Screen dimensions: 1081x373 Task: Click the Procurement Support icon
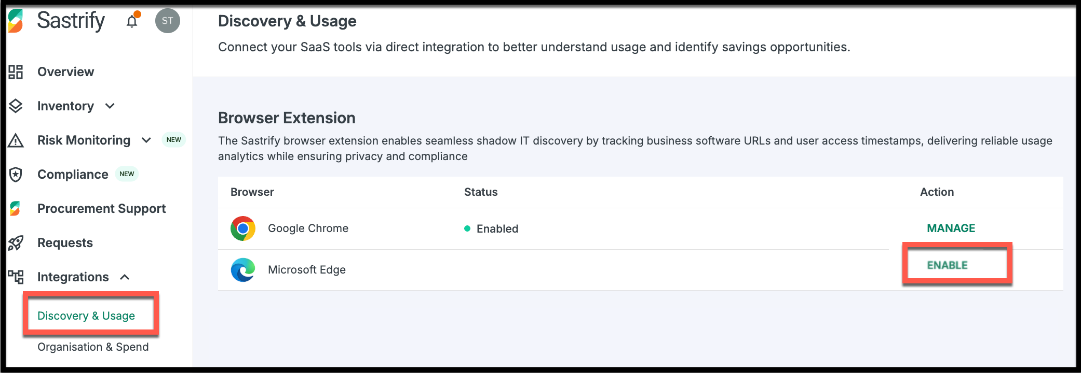(15, 209)
